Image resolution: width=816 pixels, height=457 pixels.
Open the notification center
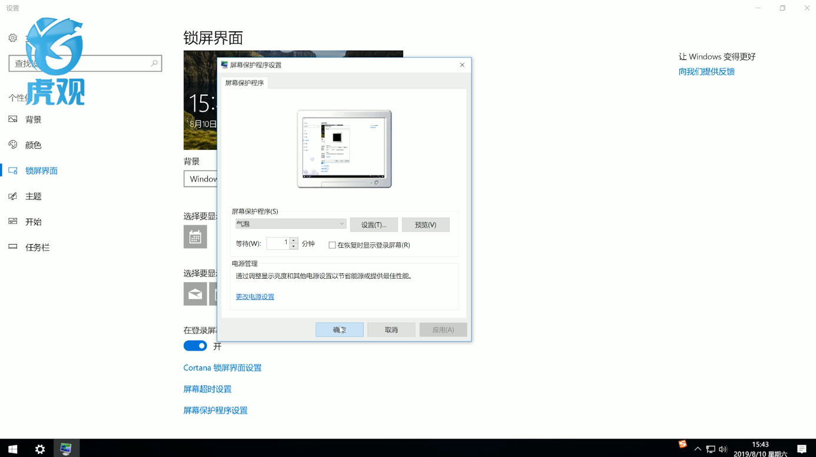pyautogui.click(x=802, y=449)
